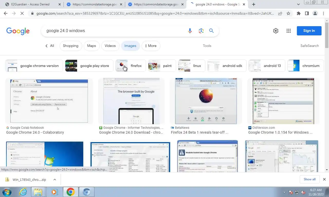Screen dimensions: 329x197
Task: Click the magnifying glass search button
Action: (211, 31)
